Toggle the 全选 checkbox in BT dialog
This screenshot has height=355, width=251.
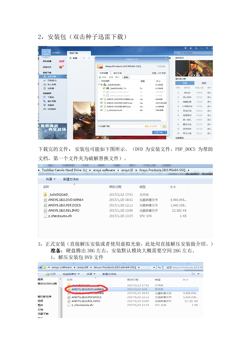pyautogui.click(x=100, y=77)
